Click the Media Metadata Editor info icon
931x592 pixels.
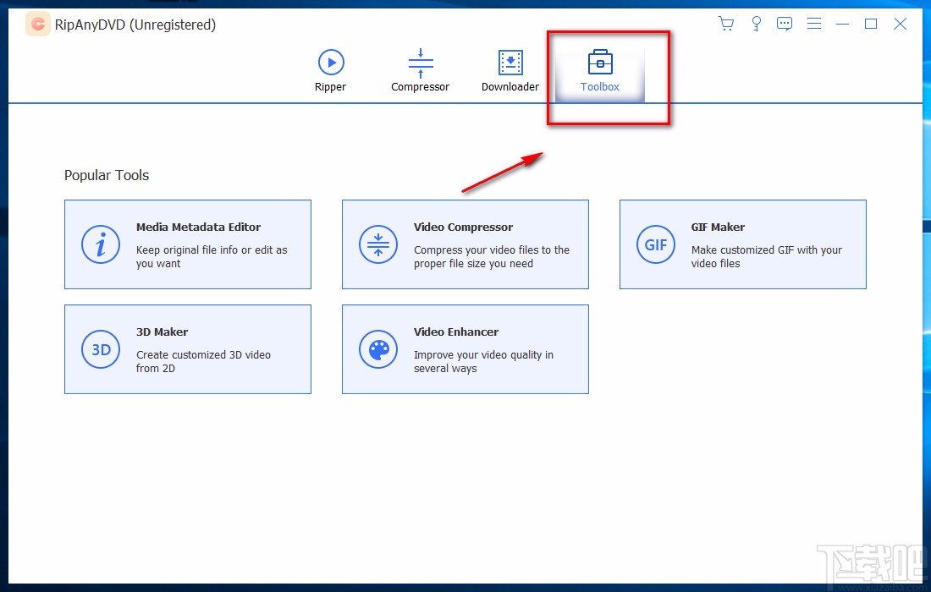[101, 244]
